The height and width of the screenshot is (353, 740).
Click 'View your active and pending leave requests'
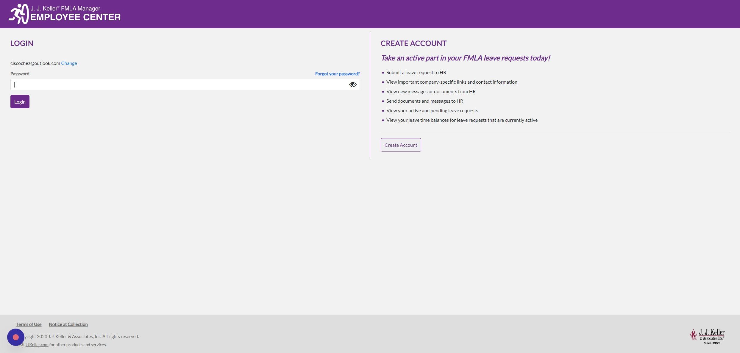point(432,110)
